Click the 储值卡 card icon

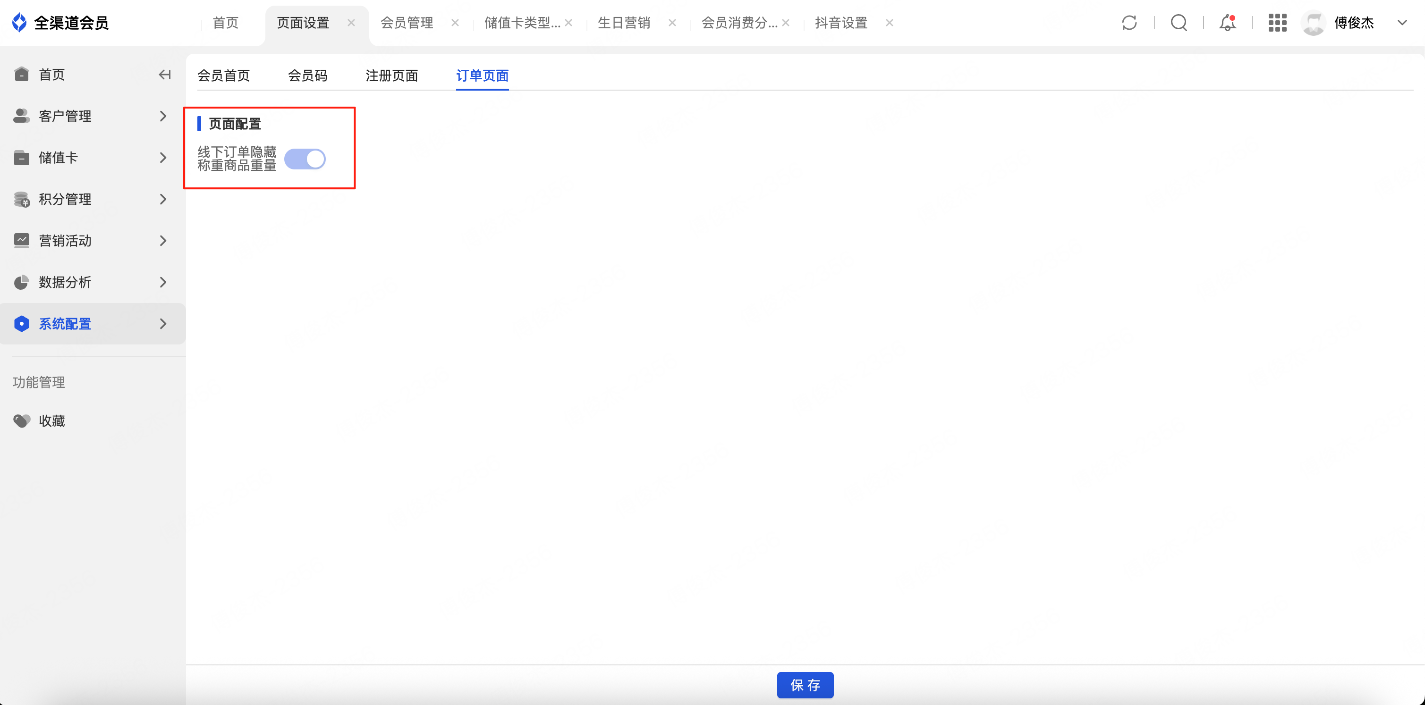click(22, 158)
